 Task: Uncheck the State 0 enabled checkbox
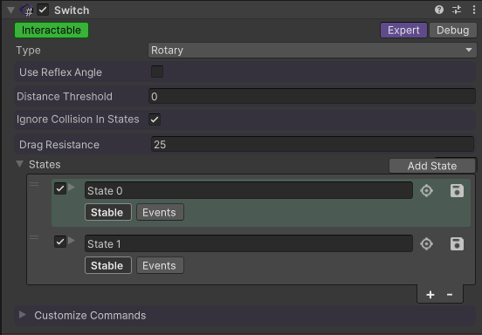pyautogui.click(x=60, y=188)
